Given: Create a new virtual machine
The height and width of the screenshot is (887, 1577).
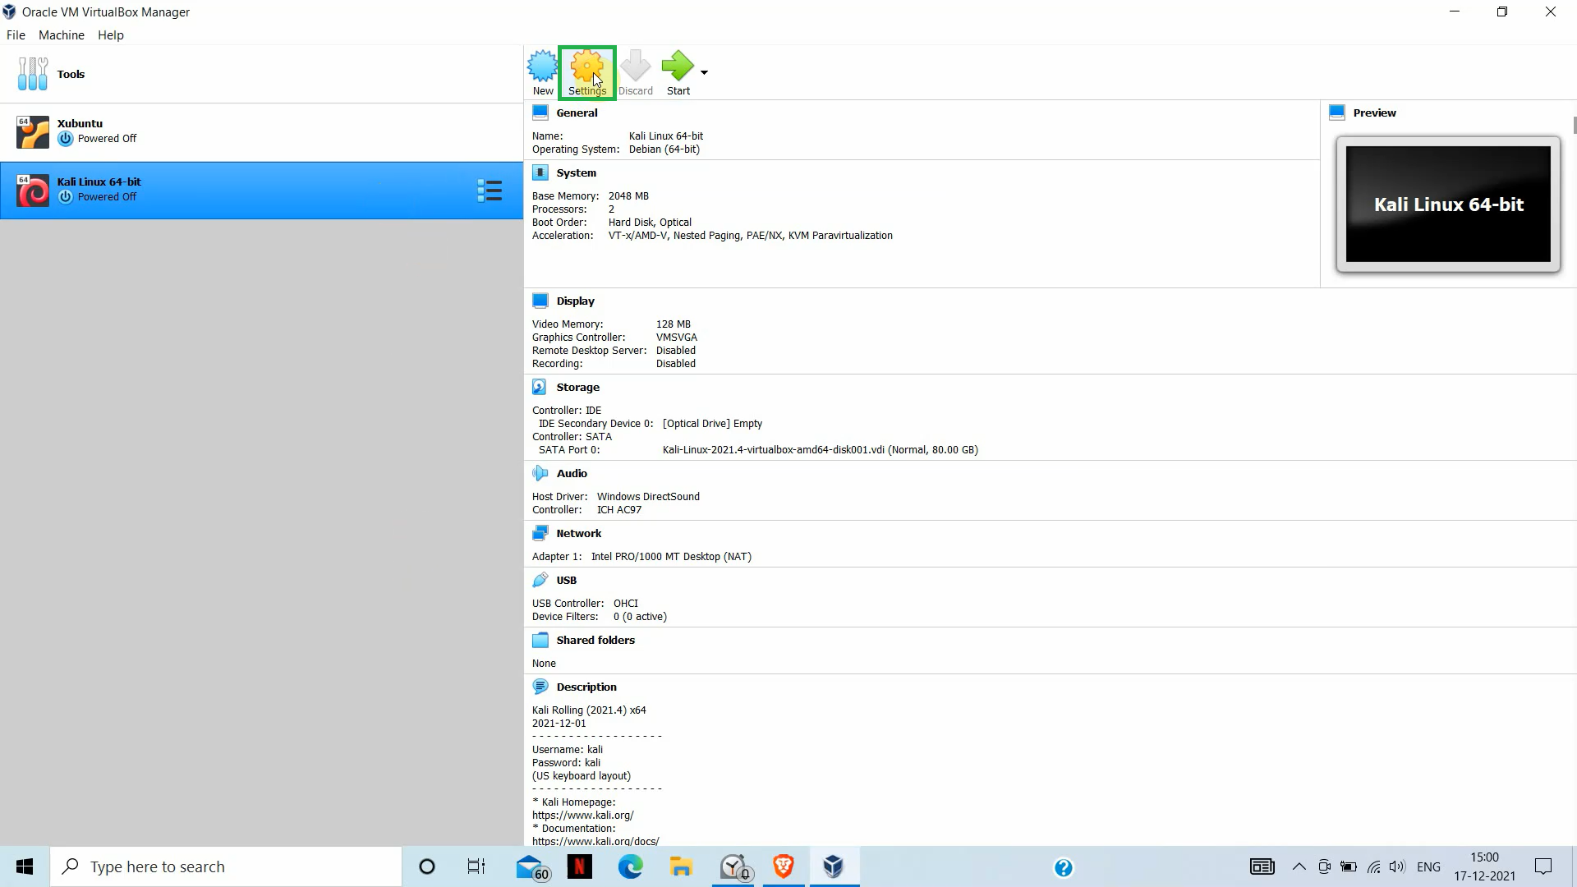Looking at the screenshot, I should point(542,71).
